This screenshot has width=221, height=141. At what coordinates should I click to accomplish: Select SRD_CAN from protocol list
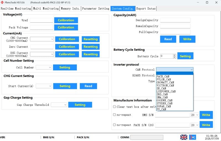175,94
